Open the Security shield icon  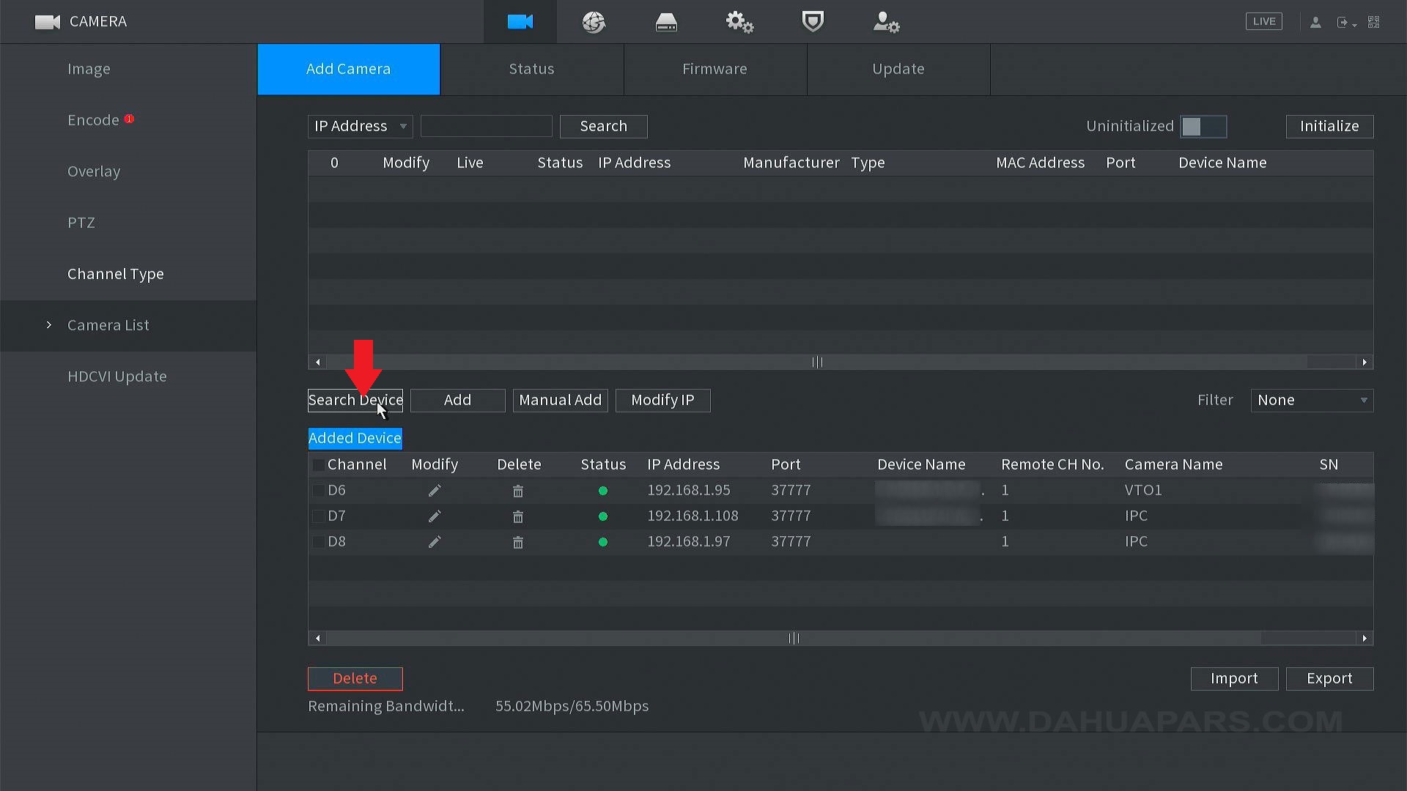click(813, 21)
